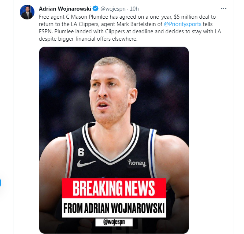Open the @wojespn handle link
The image size is (244, 234).
[x=113, y=9]
